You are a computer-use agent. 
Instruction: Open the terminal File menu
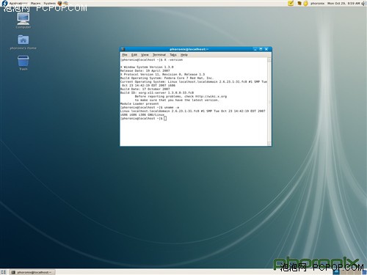coord(125,55)
